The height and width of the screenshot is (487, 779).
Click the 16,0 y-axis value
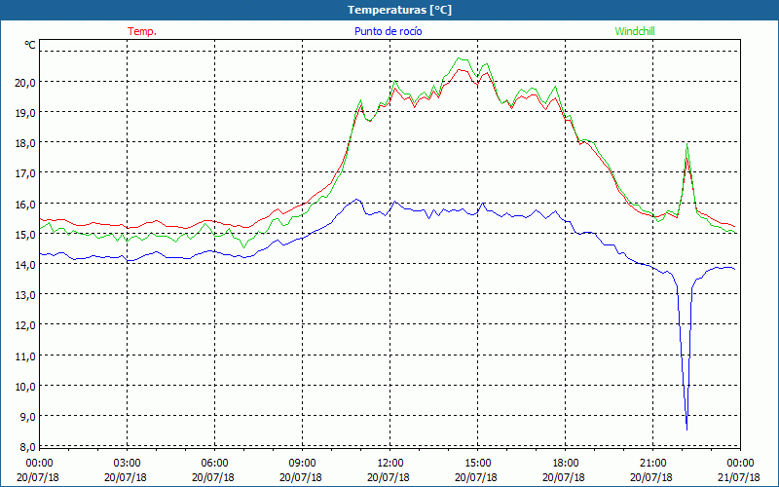point(25,205)
